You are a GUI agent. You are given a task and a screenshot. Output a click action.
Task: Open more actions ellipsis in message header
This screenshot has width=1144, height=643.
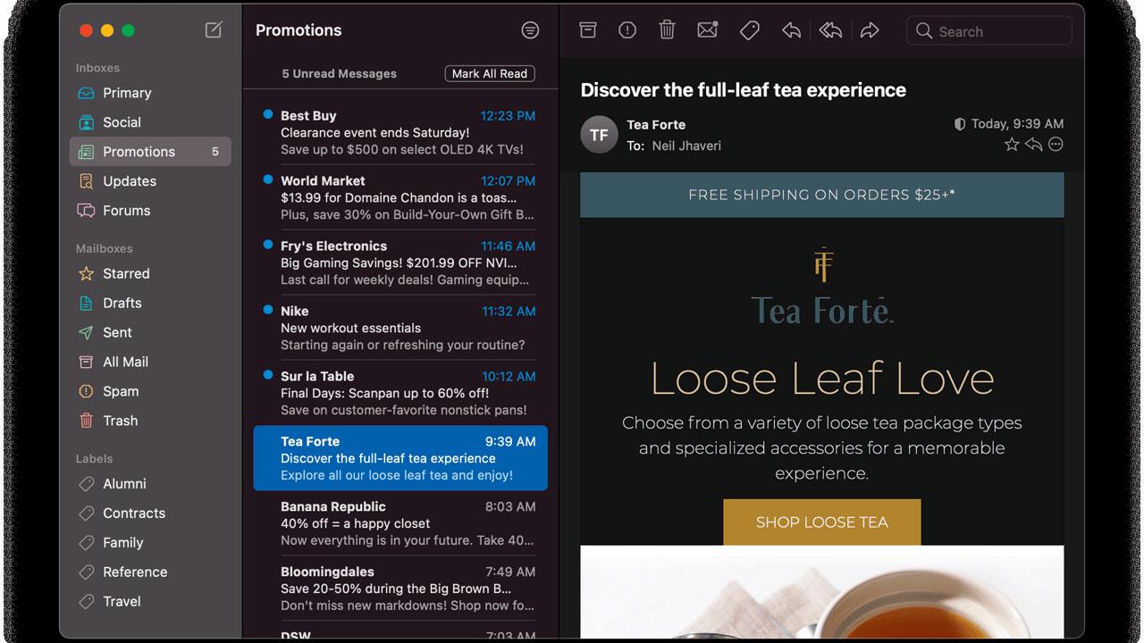1056,145
